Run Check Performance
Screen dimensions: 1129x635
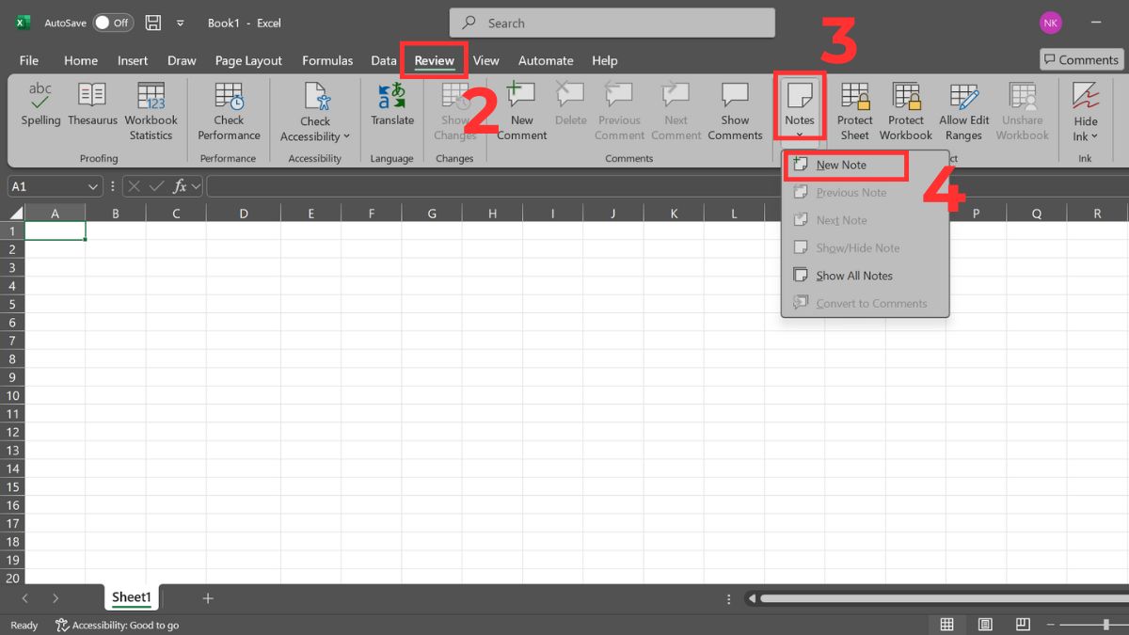(x=229, y=106)
